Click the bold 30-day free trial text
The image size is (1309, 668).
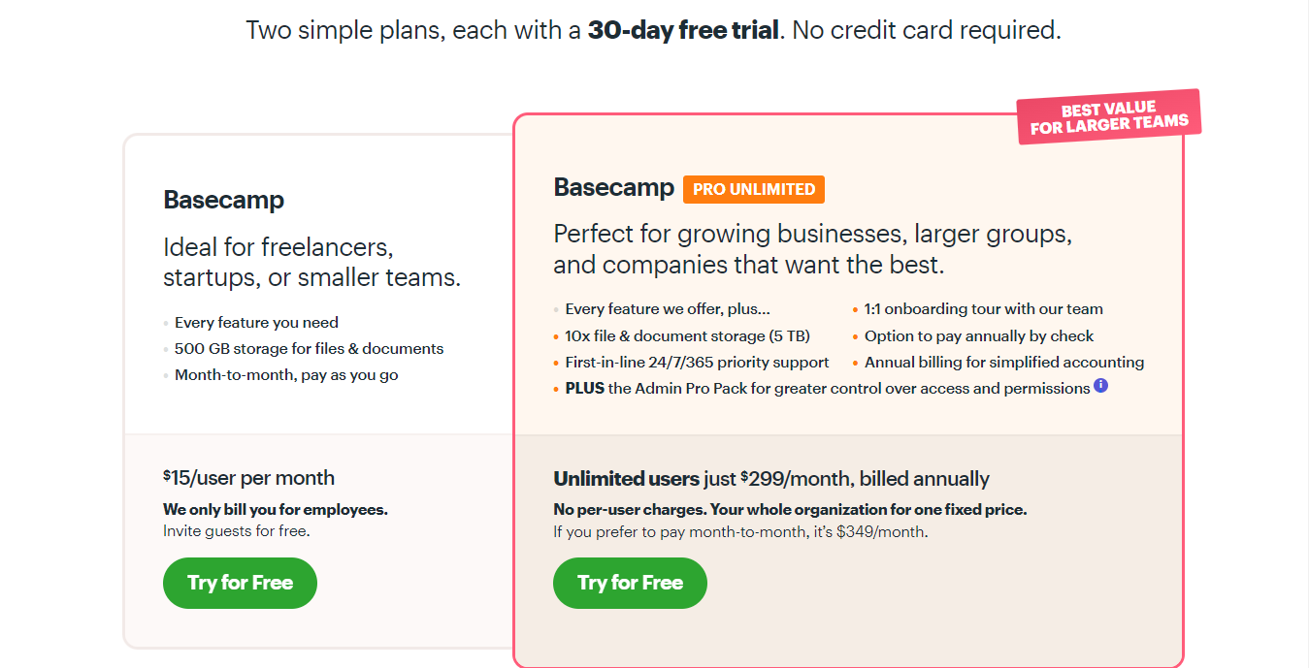[x=683, y=30]
